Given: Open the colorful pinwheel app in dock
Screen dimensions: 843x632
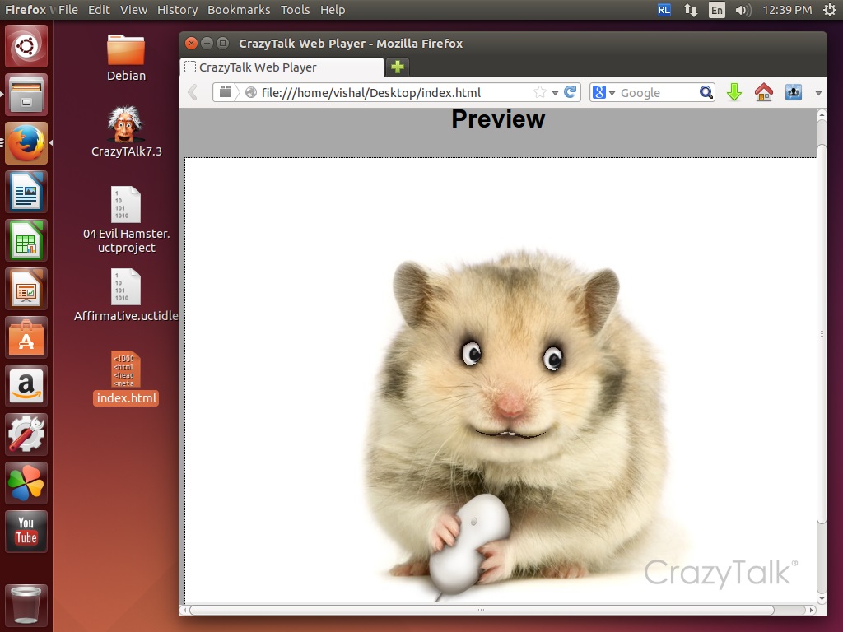Looking at the screenshot, I should [x=26, y=482].
